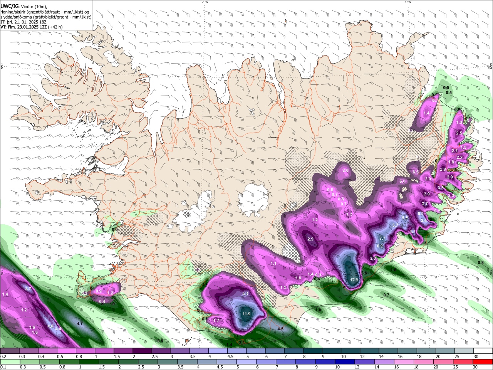493x370 pixels.
Task: Click upper legend swatch between 1 and 1.5
Action: [104, 351]
